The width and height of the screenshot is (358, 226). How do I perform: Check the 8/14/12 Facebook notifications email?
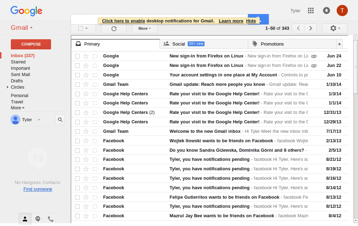click(x=77, y=188)
